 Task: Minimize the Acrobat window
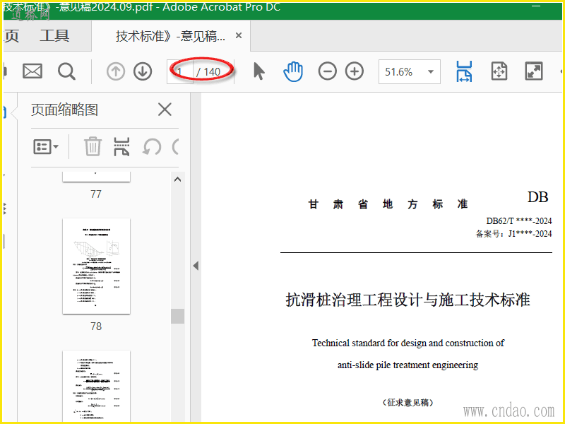click(x=536, y=6)
